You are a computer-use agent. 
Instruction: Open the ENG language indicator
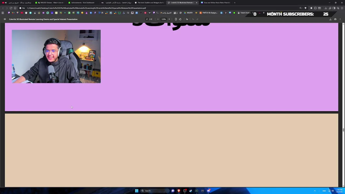tap(324, 191)
